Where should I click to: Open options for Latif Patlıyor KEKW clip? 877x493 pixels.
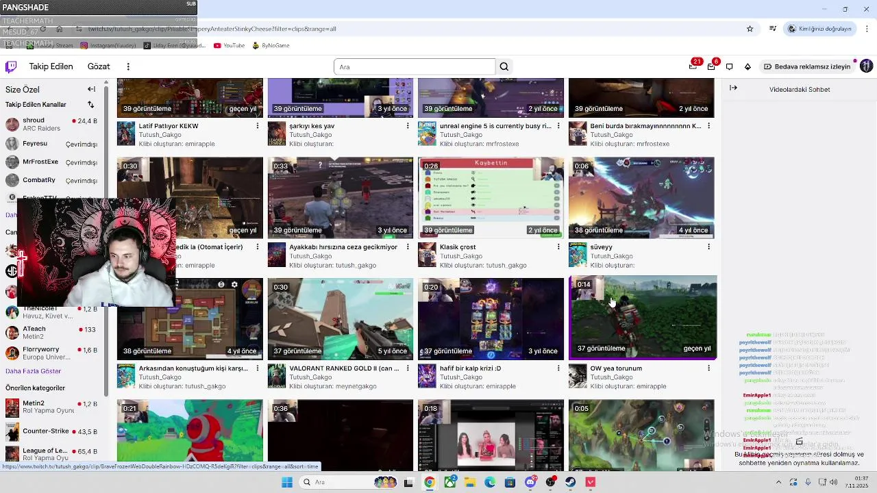pos(258,126)
